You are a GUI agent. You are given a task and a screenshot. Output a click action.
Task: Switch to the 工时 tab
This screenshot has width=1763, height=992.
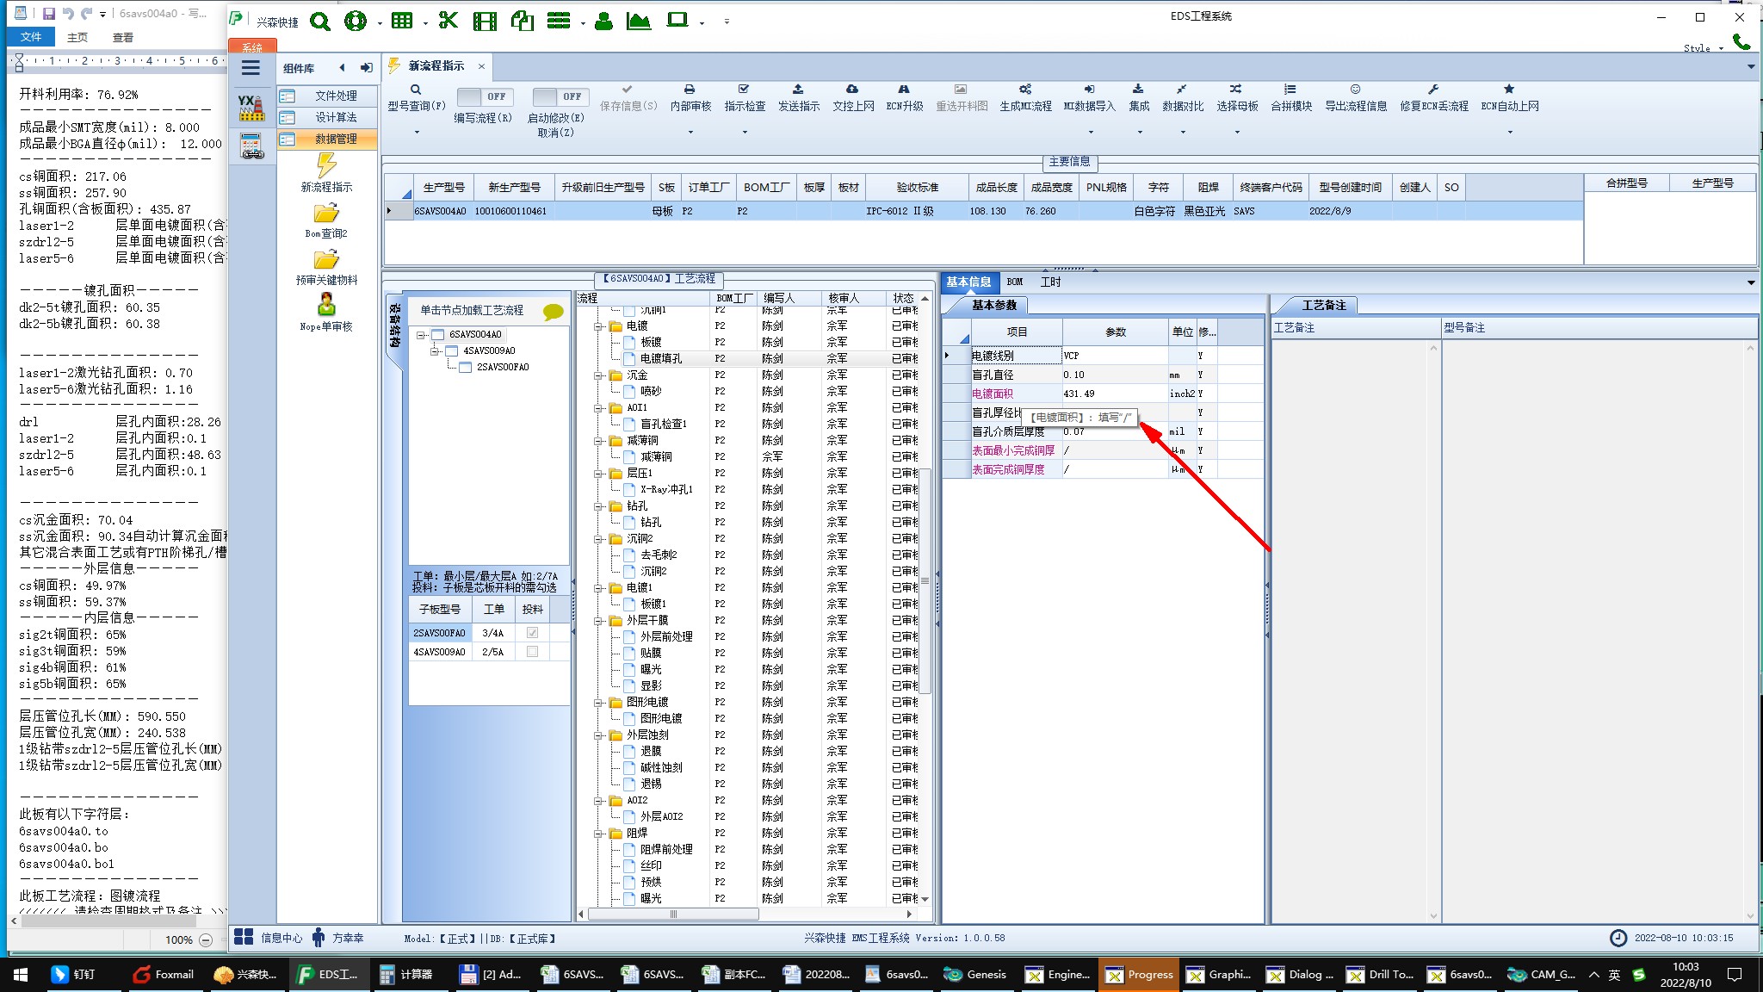tap(1050, 282)
